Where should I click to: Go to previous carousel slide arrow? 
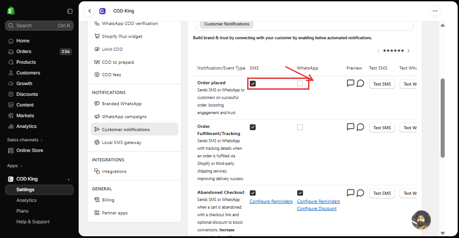pos(378,51)
